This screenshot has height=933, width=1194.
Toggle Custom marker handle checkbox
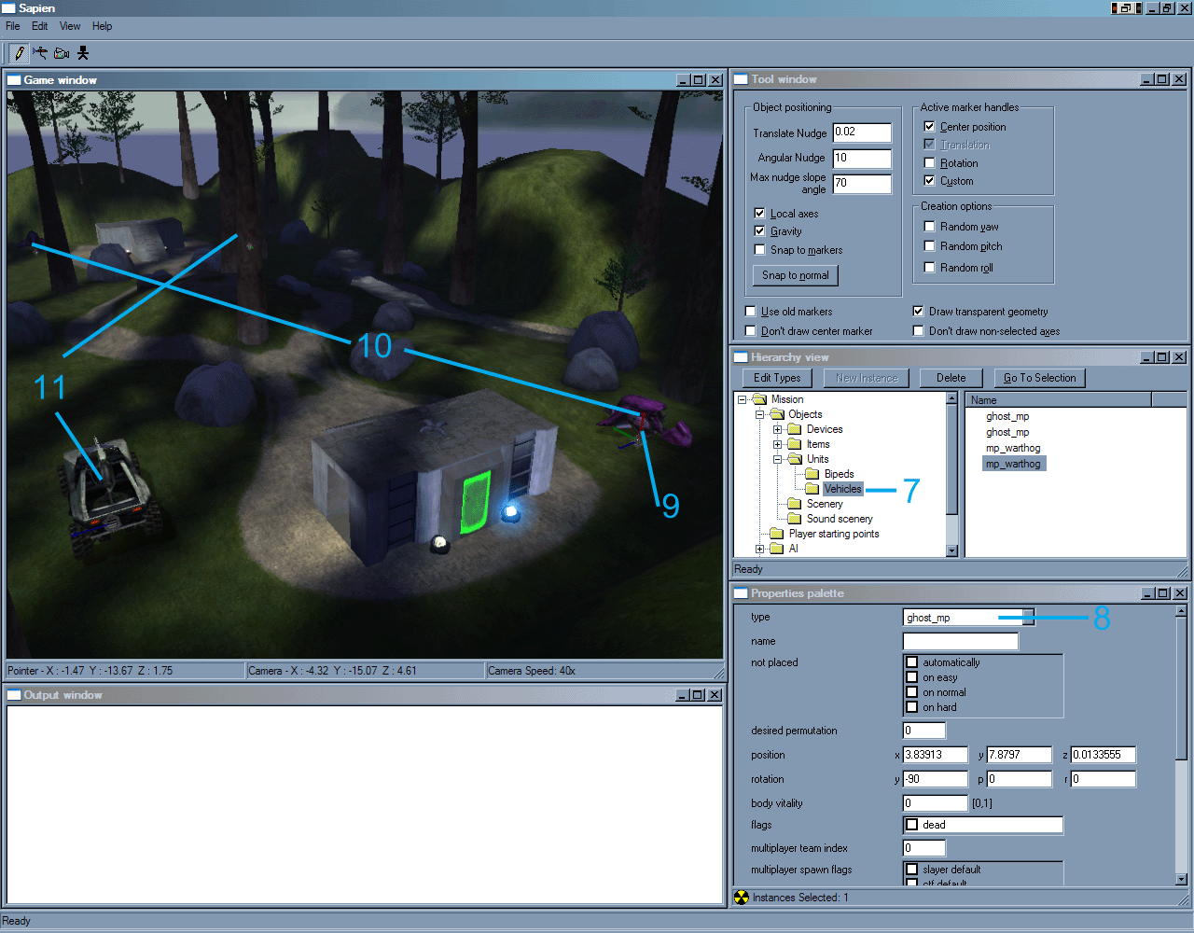[x=929, y=180]
